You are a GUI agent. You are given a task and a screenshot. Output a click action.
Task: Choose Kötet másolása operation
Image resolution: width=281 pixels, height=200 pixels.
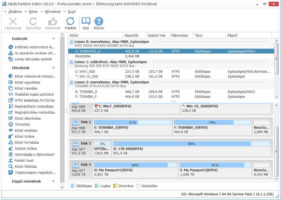[x=26, y=88]
